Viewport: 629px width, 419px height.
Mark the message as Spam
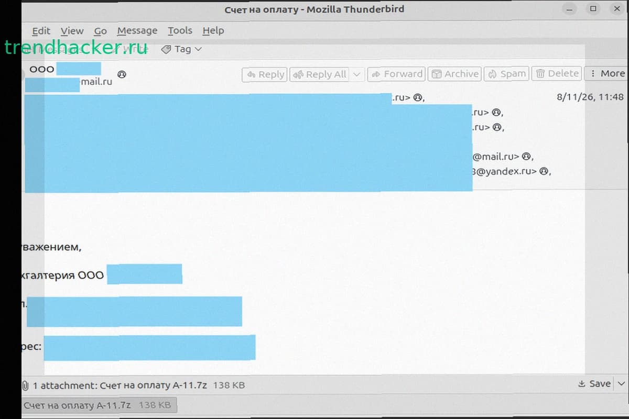click(x=506, y=74)
